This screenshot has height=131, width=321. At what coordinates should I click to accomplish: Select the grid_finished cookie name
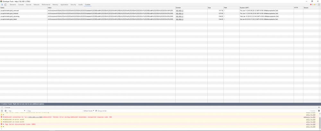tap(9, 13)
